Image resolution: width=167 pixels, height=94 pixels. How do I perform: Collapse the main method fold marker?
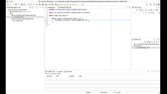click(x=48, y=19)
